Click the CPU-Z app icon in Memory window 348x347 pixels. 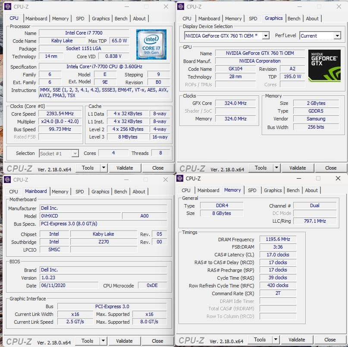pyautogui.click(x=180, y=178)
